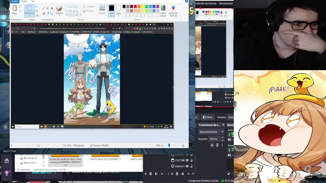326x183 pixels.
Task: Toggle visibility eye of YOUTUBE source
Action: click(187, 160)
